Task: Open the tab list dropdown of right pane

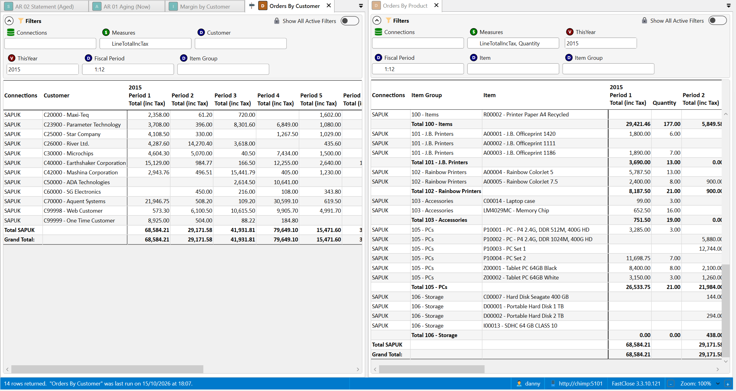Action: pos(729,6)
